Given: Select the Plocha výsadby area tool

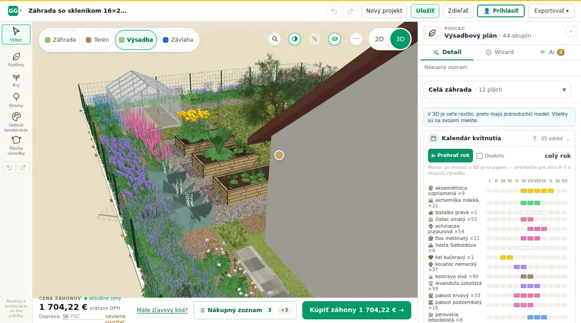Looking at the screenshot, I should pyautogui.click(x=16, y=145).
